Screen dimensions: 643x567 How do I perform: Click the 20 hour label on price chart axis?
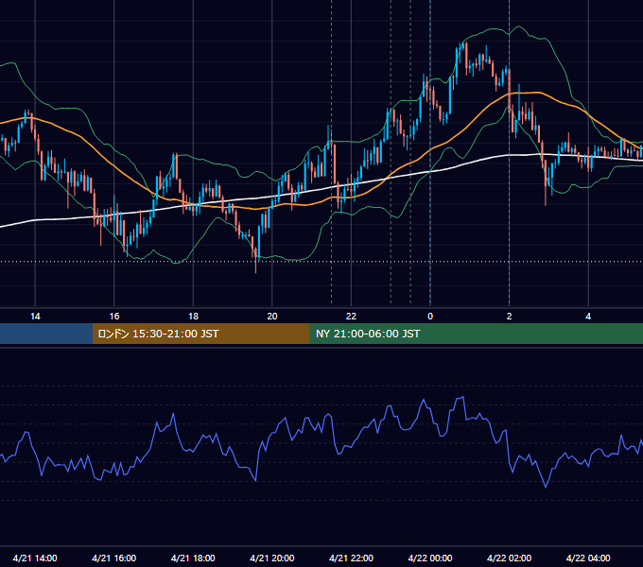pos(272,317)
